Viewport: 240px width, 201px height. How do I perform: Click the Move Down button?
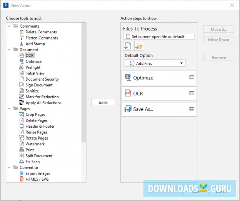218,40
